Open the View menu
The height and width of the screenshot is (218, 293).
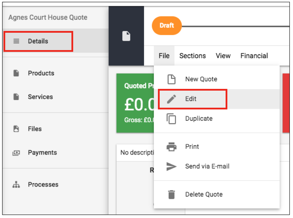[223, 56]
